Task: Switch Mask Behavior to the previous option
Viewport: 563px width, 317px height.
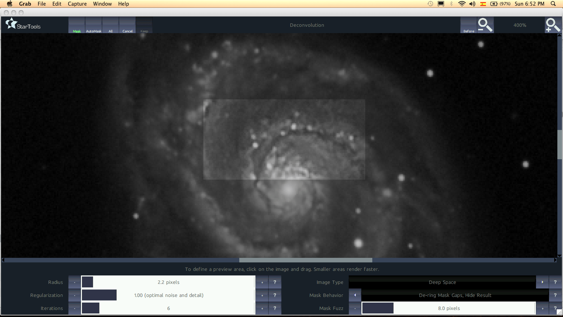Action: point(355,295)
